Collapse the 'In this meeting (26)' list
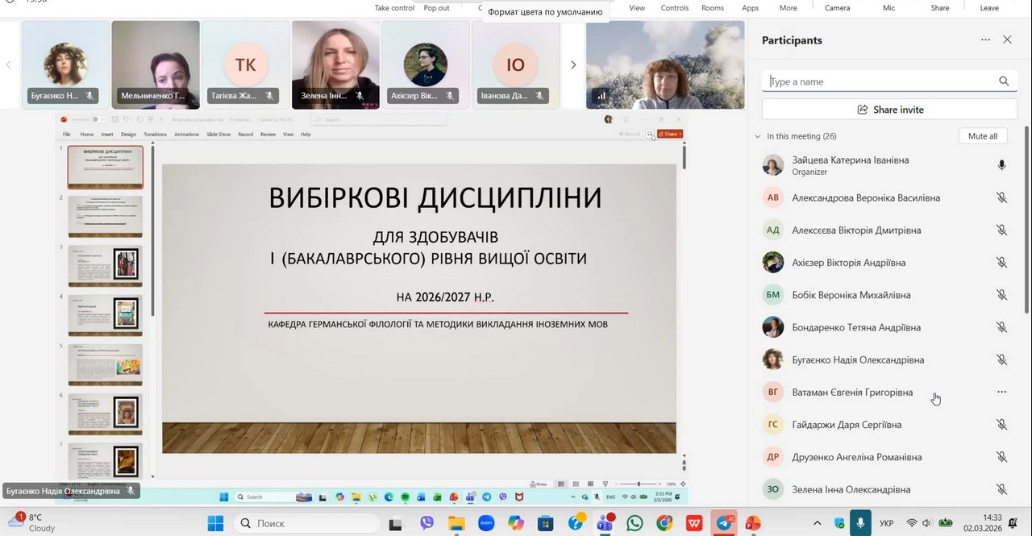1032x536 pixels. click(x=757, y=136)
